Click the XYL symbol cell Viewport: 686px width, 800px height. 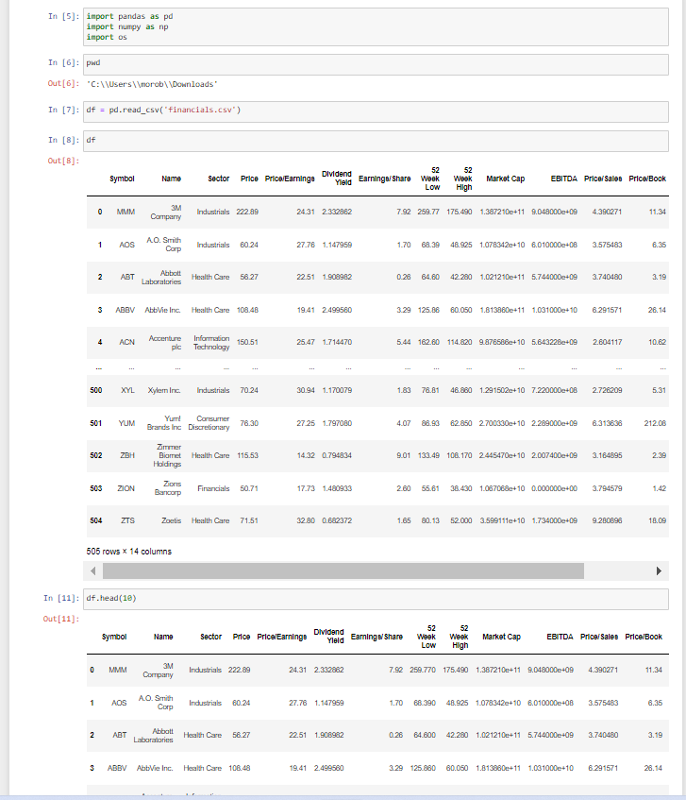[x=128, y=390]
